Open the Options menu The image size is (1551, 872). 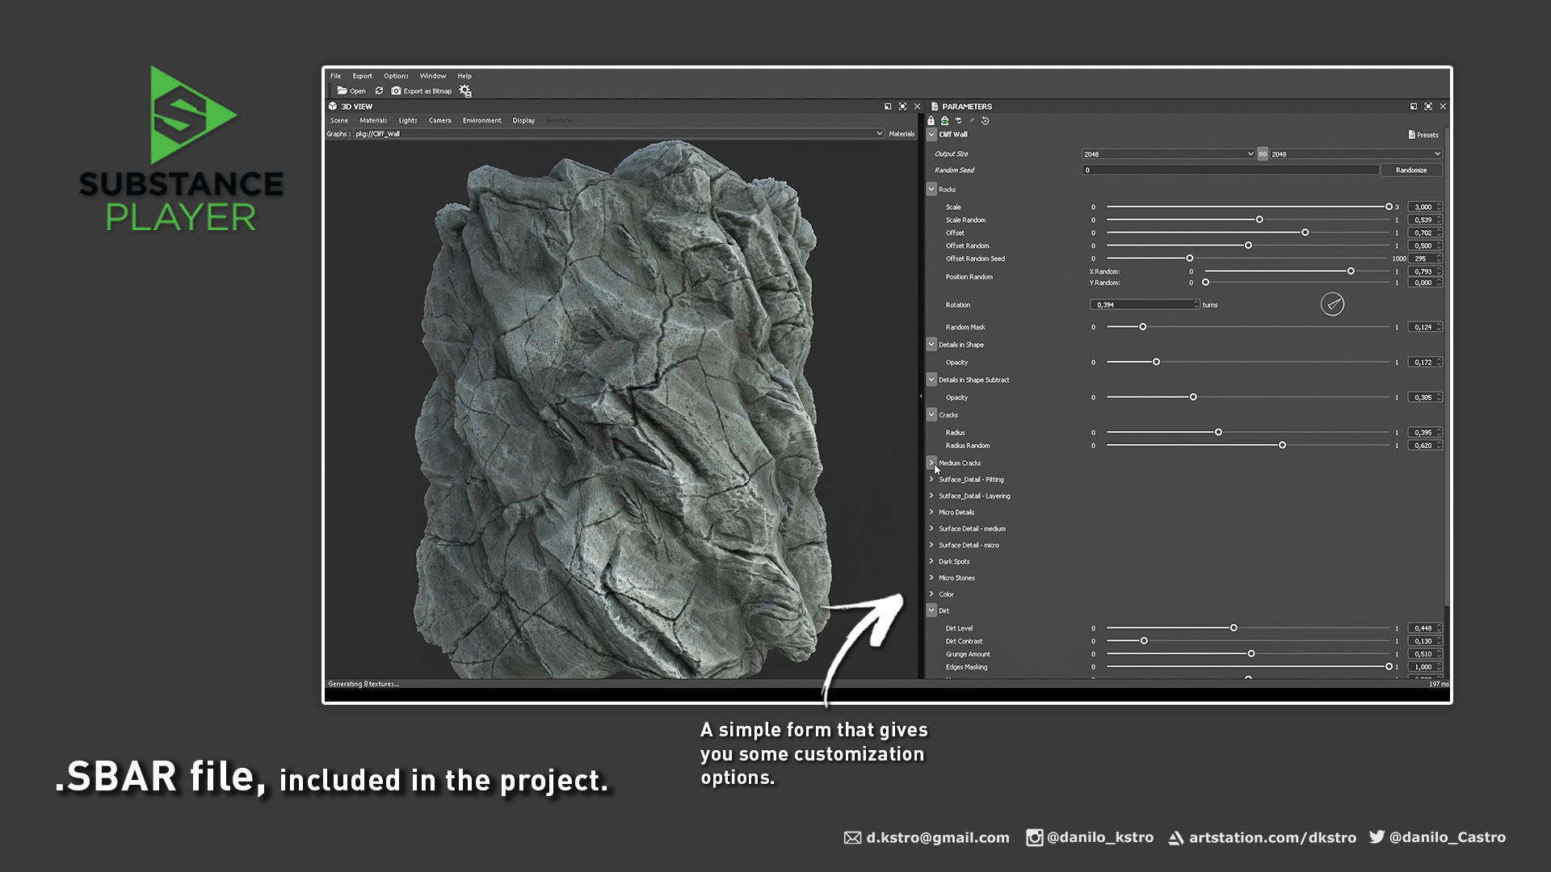396,76
